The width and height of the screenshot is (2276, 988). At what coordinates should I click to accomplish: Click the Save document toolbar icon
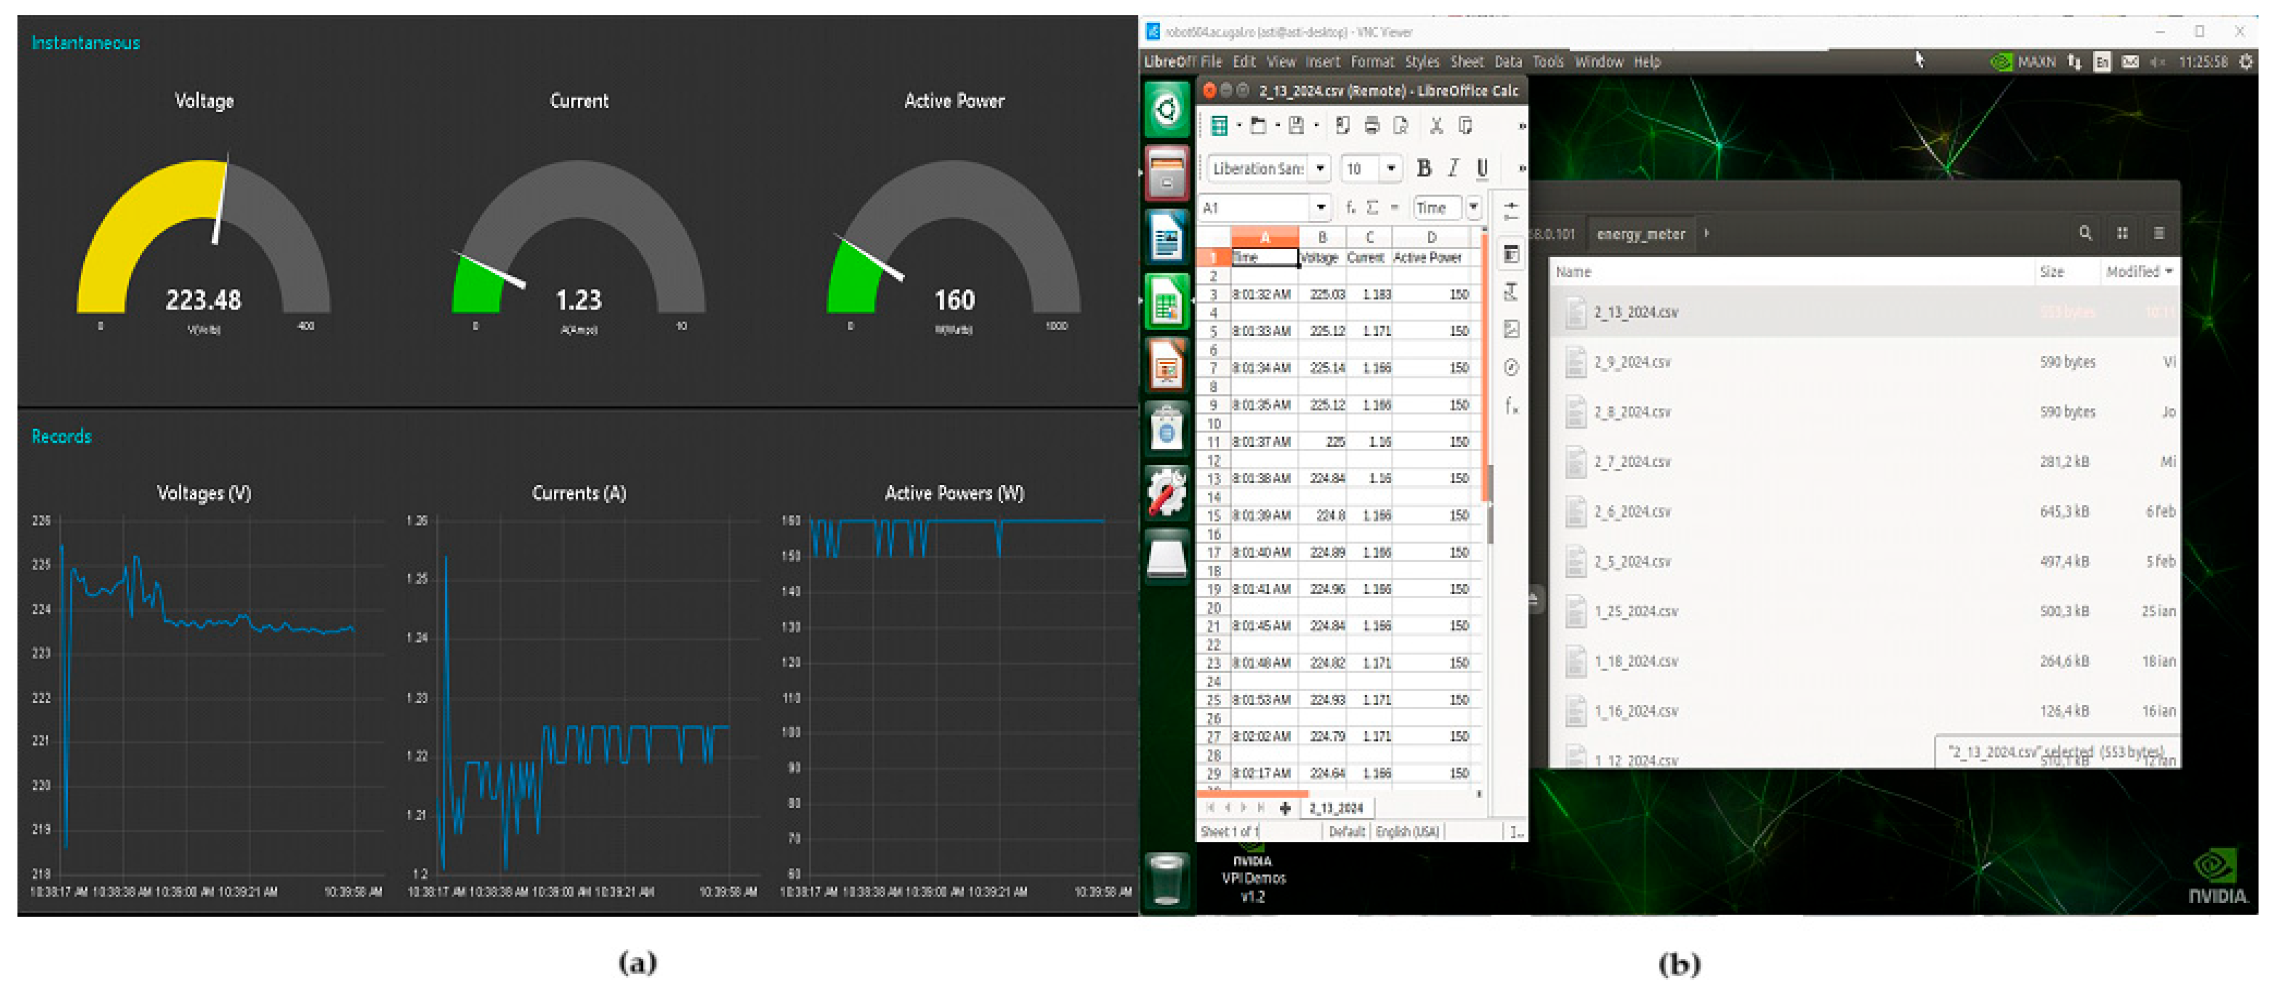tap(1296, 125)
